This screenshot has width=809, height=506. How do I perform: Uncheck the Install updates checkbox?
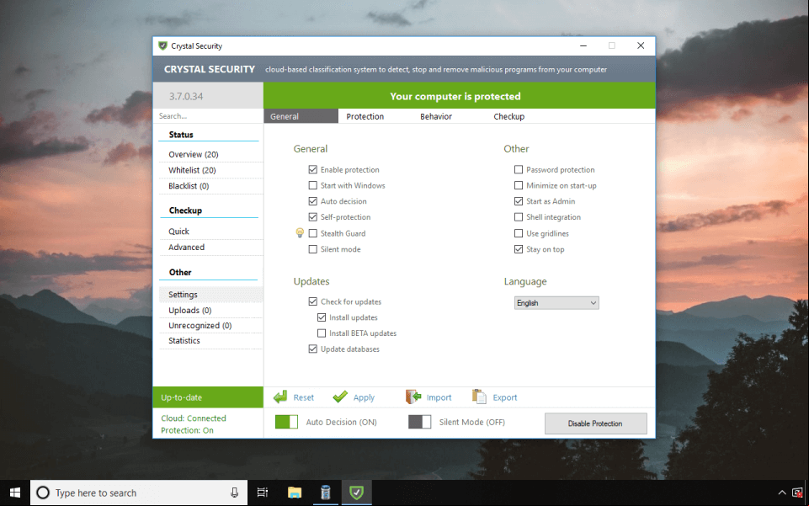(x=322, y=317)
